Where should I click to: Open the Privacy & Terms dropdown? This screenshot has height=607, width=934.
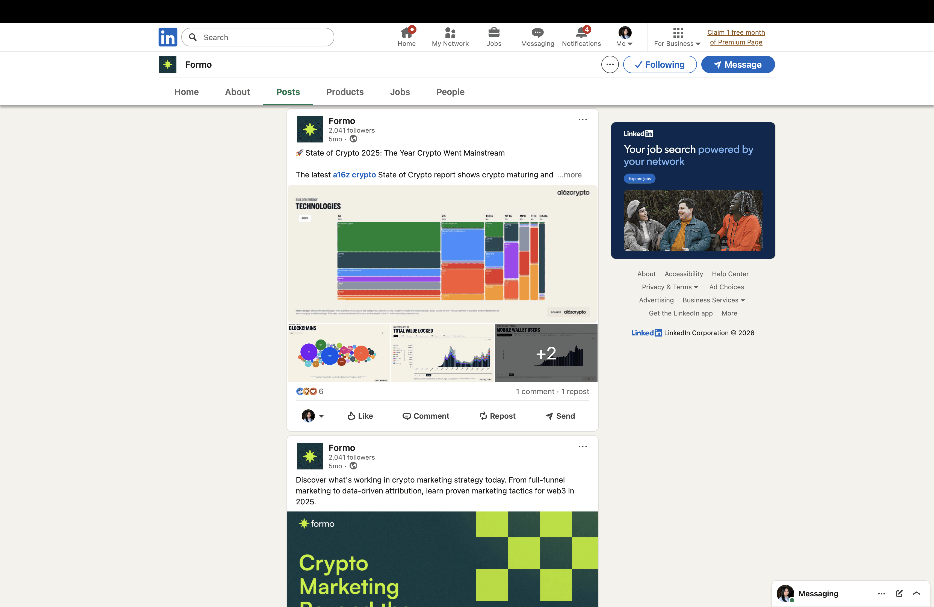click(669, 287)
